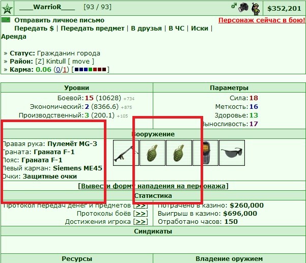Open Протоколы боёв >> link
306x263 pixels.
(x=141, y=214)
